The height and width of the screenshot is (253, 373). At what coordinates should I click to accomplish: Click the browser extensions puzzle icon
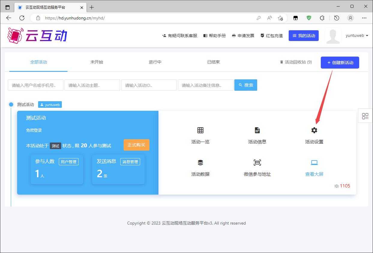[322, 18]
